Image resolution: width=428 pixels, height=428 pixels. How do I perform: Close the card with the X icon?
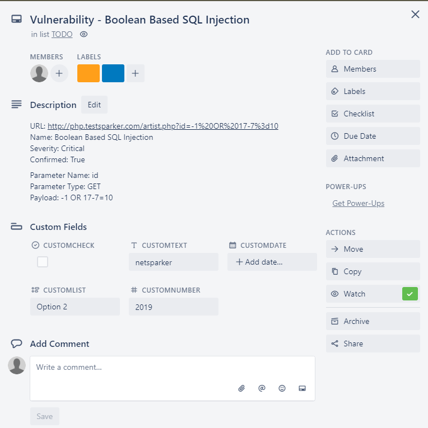coord(415,15)
